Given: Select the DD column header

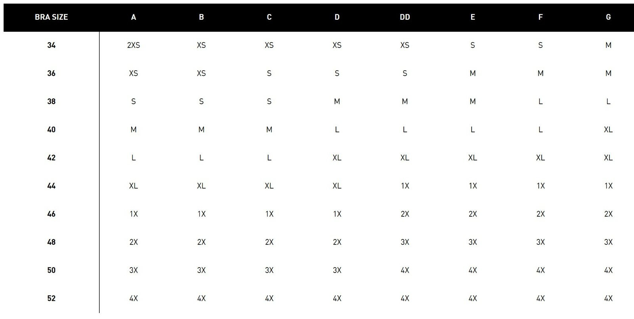Looking at the screenshot, I should [405, 17].
